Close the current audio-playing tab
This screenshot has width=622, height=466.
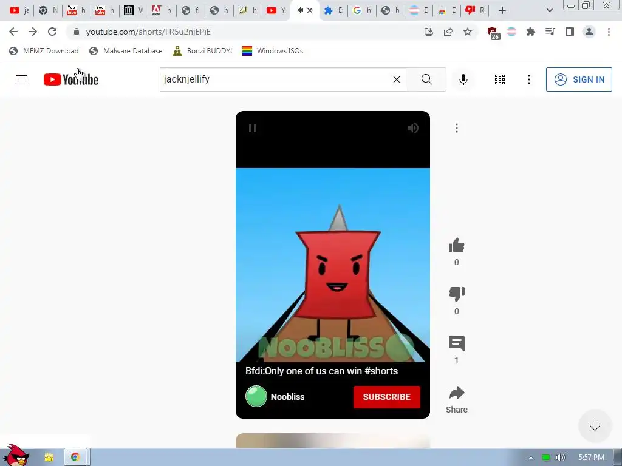coord(310,10)
